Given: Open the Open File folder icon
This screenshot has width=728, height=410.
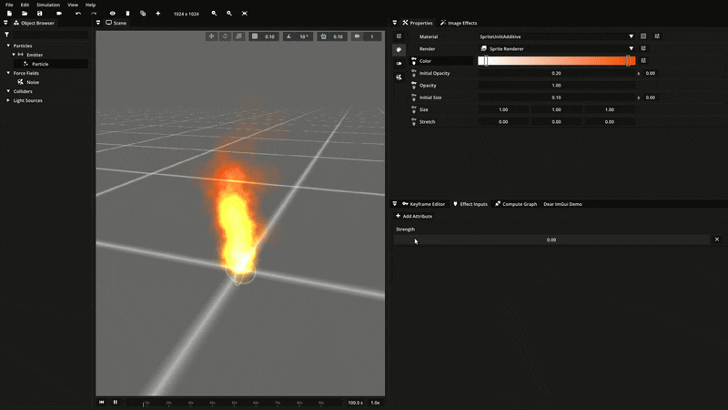Looking at the screenshot, I should [x=25, y=14].
